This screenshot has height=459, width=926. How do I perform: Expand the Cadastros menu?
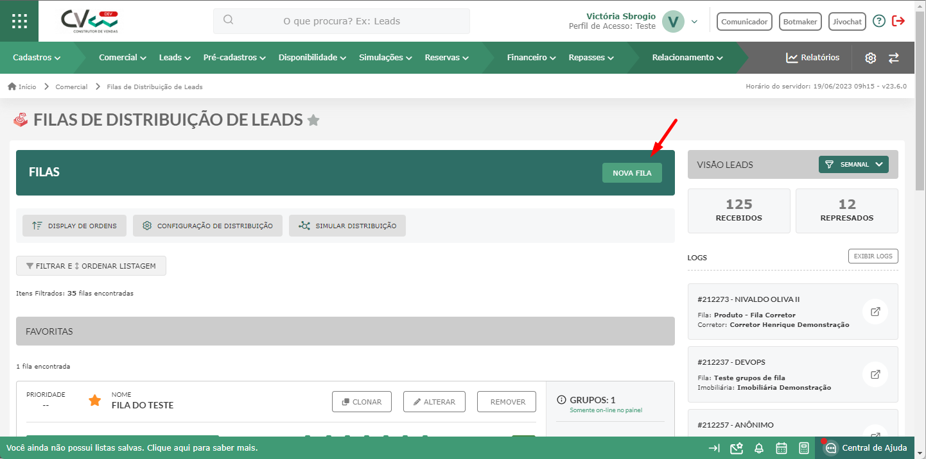pos(37,58)
